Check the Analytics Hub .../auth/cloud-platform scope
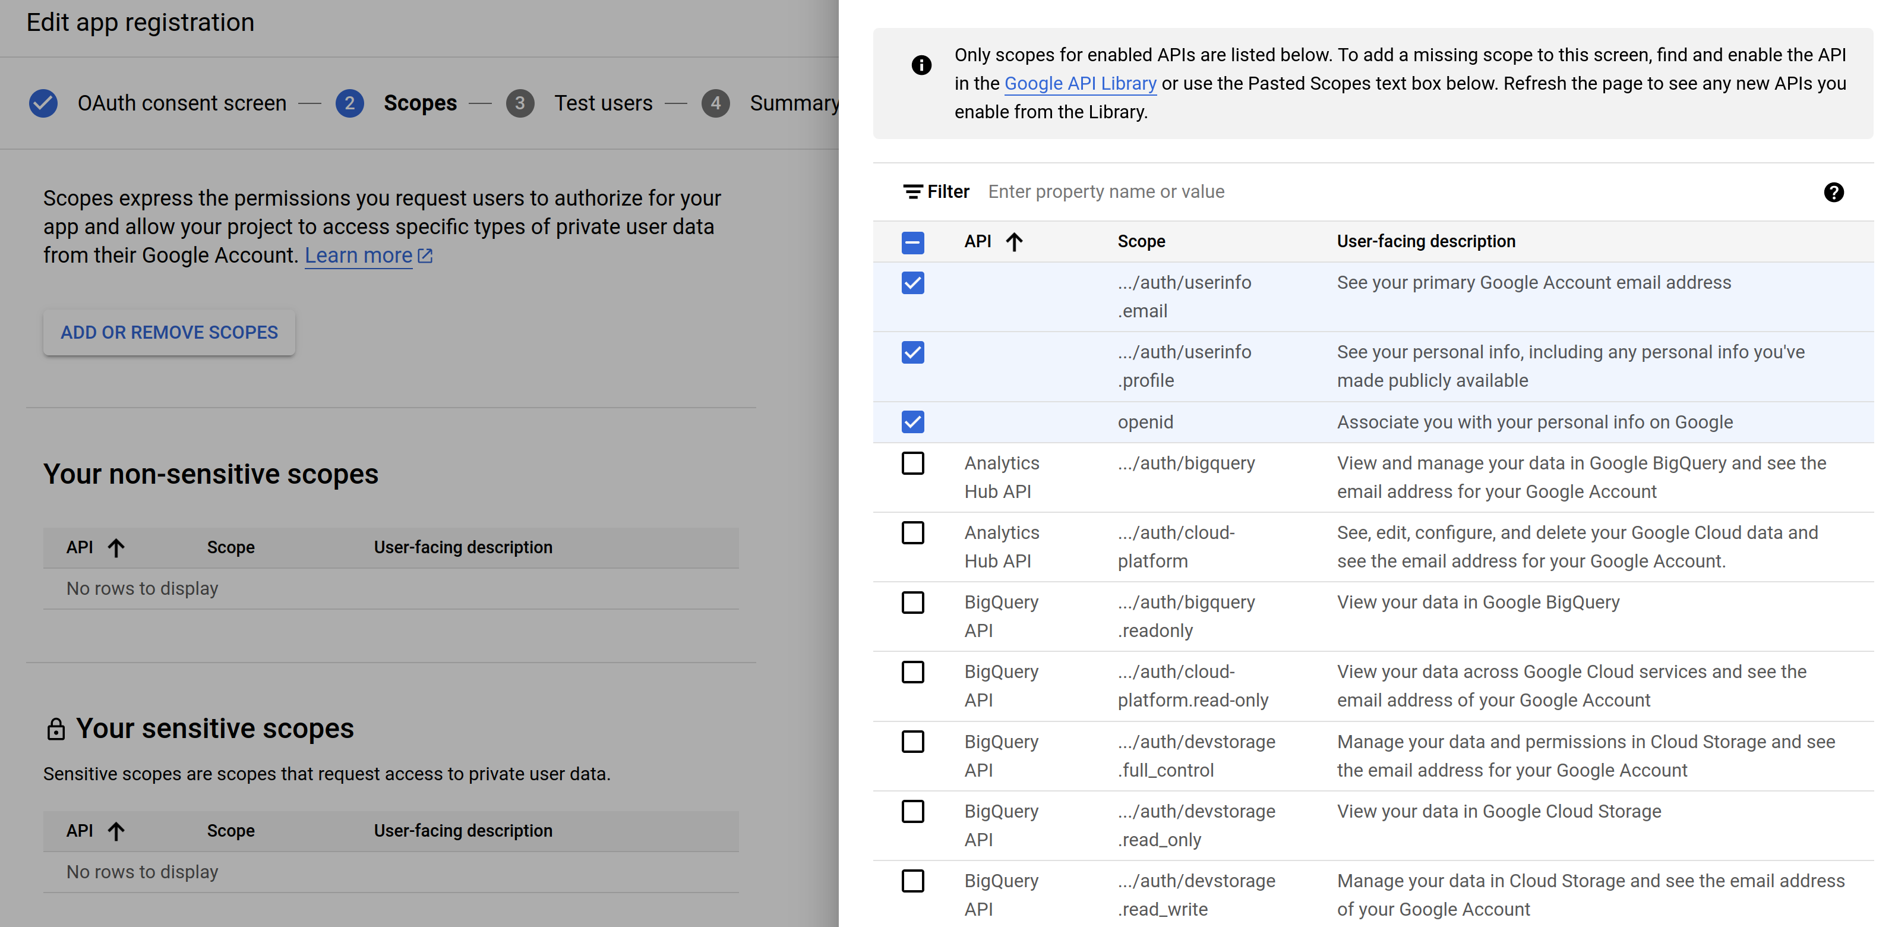 click(x=913, y=532)
